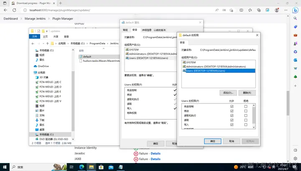The width and height of the screenshot is (301, 171).
Task: Open Windows Start menu
Action: click(5, 167)
